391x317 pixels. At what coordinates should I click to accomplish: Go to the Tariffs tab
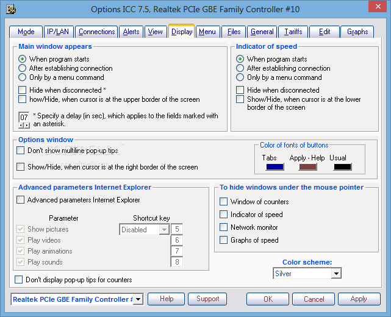tap(293, 32)
